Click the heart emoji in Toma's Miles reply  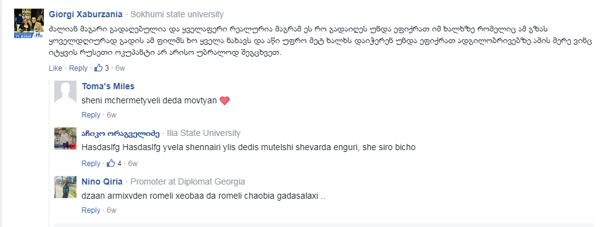coord(224,101)
